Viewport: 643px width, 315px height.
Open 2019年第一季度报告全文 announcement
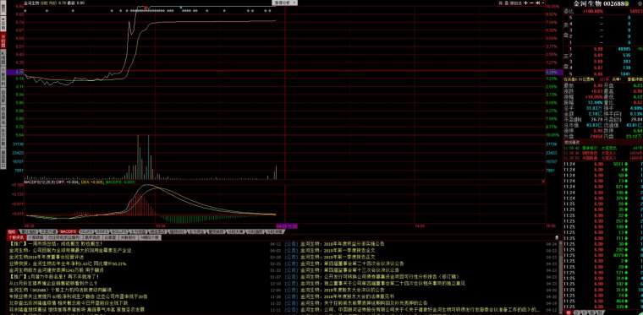[338, 250]
